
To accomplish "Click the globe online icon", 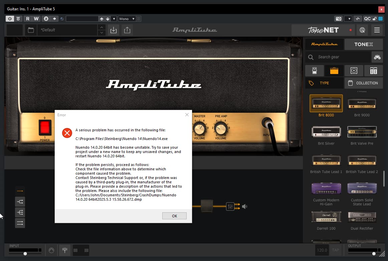I will click(362, 30).
